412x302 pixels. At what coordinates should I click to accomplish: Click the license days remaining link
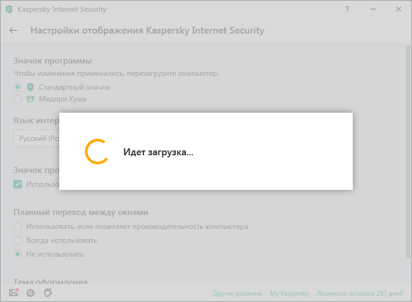click(x=359, y=293)
